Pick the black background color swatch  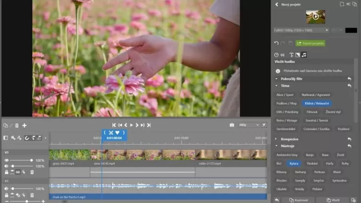click(351, 30)
